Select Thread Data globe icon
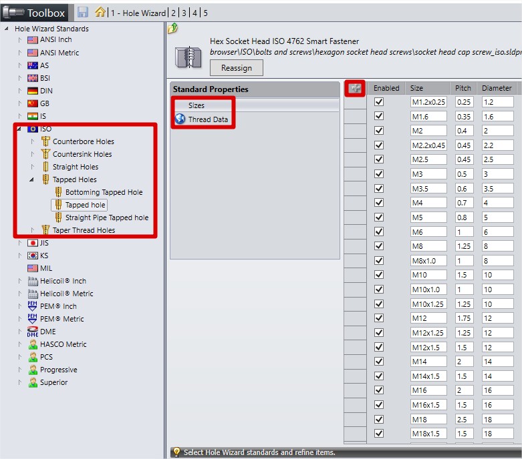 [x=180, y=119]
